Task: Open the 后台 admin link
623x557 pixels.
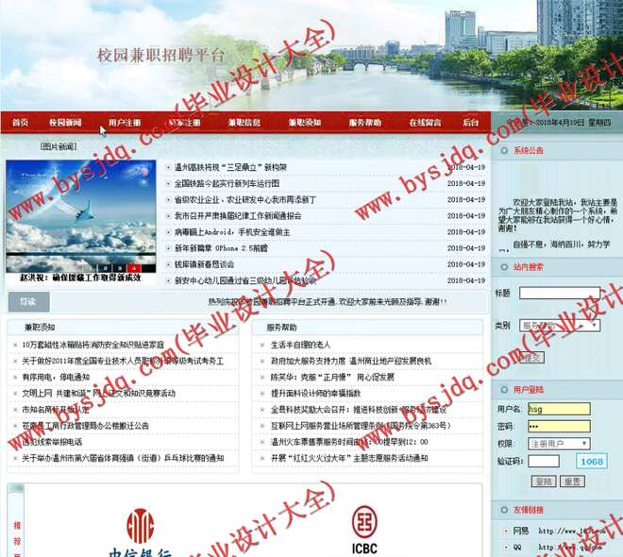Action: 471,123
